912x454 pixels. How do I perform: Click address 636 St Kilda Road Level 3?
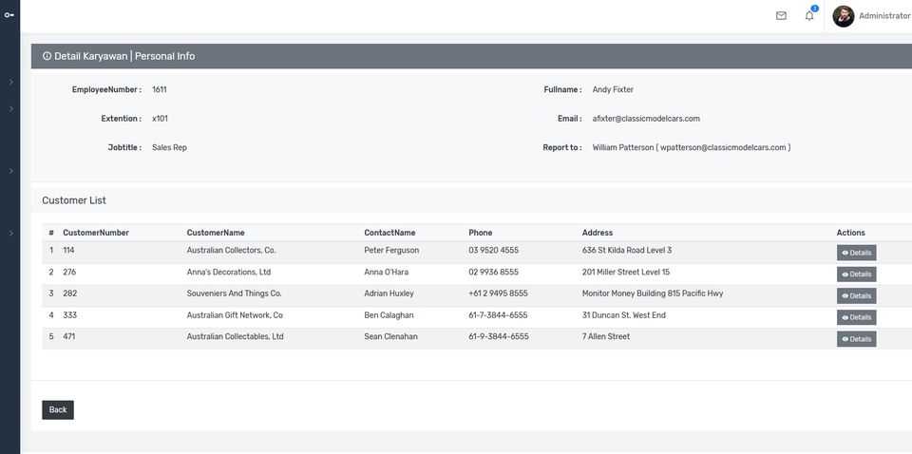pos(627,251)
